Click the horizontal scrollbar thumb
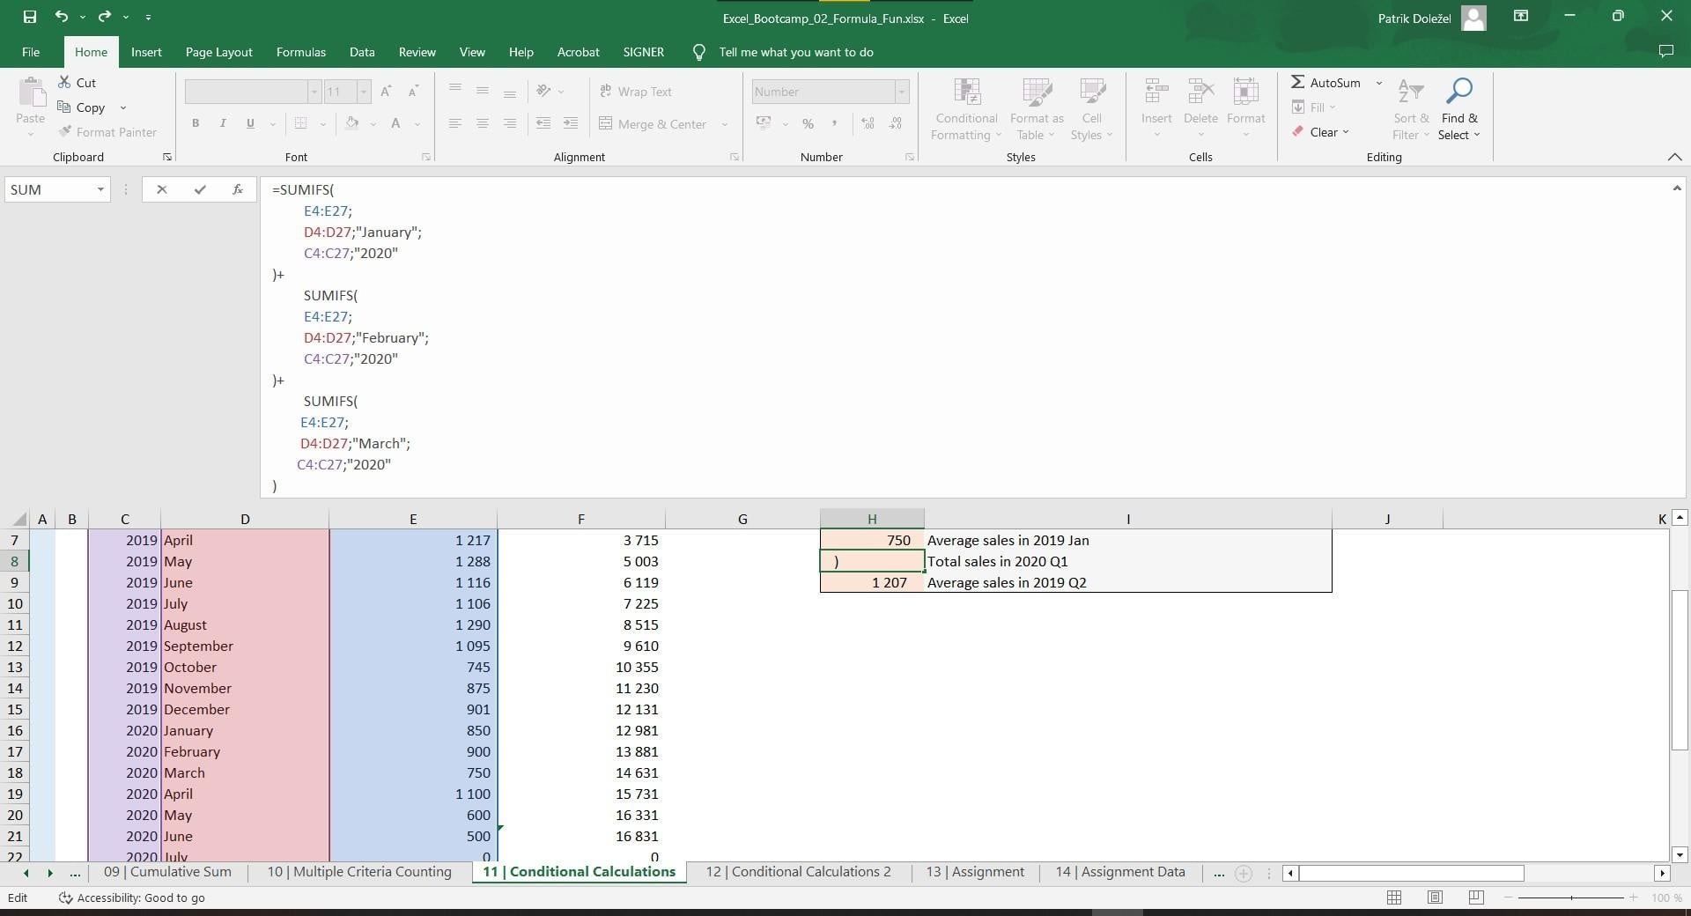Screen dimensions: 1691x916 point(1411,873)
